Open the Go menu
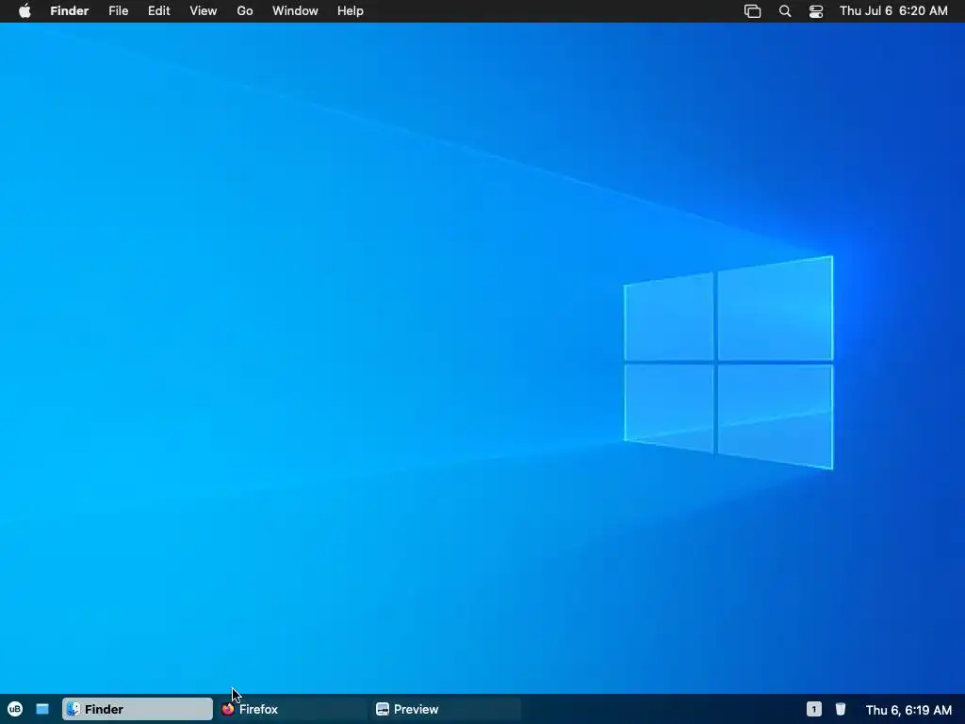This screenshot has width=965, height=724. tap(245, 11)
